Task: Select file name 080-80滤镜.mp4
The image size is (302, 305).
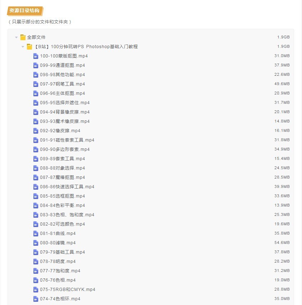Action: (58, 243)
